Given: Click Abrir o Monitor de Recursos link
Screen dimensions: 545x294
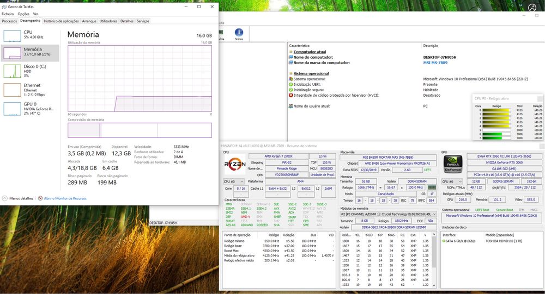Looking at the screenshot, I should point(65,198).
